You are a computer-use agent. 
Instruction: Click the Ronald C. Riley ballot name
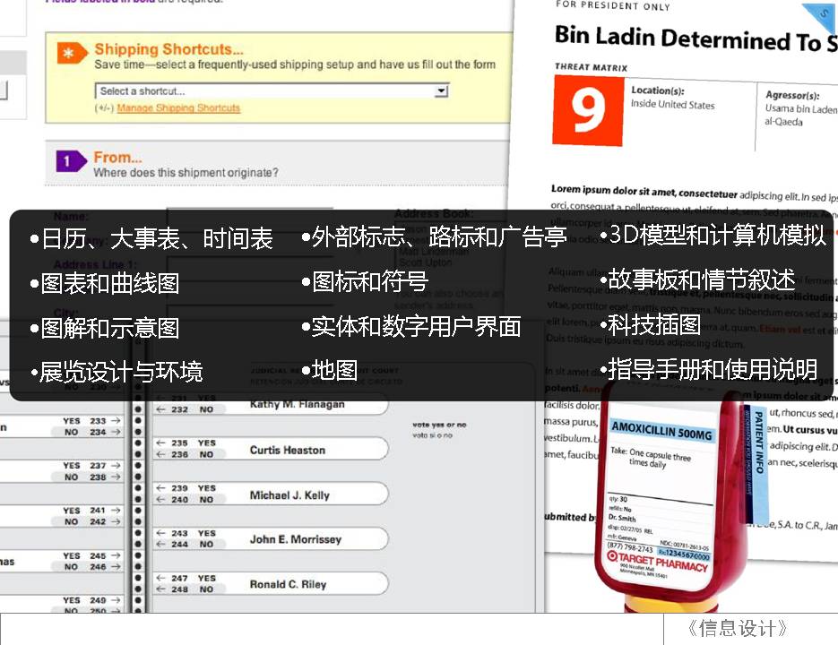click(x=287, y=584)
